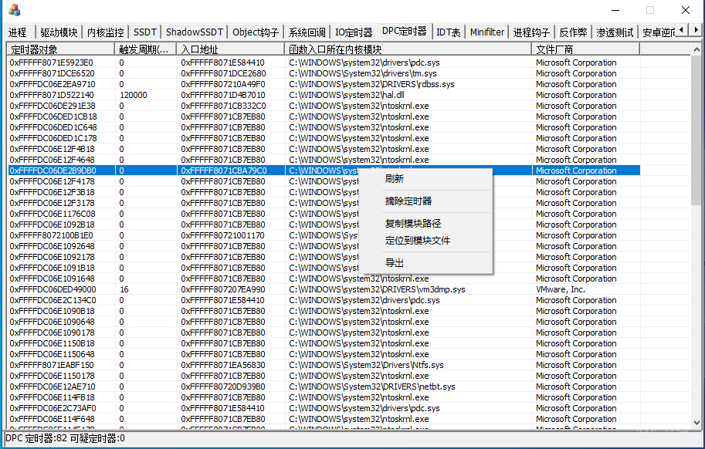This screenshot has height=449, width=705.
Task: Sort by the 文件厂商 column header
Action: pyautogui.click(x=585, y=49)
